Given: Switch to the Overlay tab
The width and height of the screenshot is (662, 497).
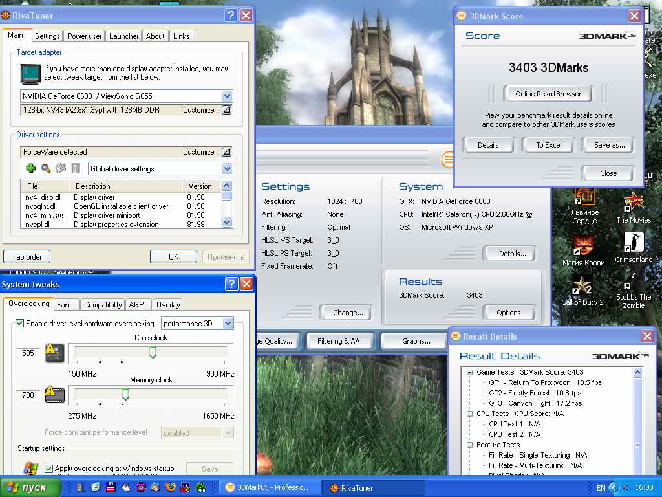Looking at the screenshot, I should (x=168, y=304).
